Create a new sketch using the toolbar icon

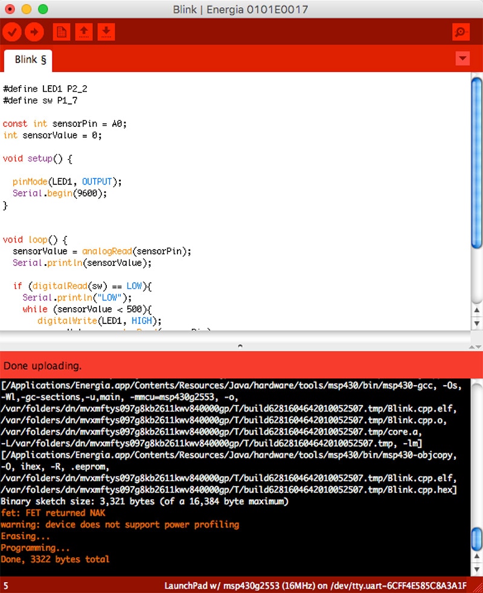(61, 31)
